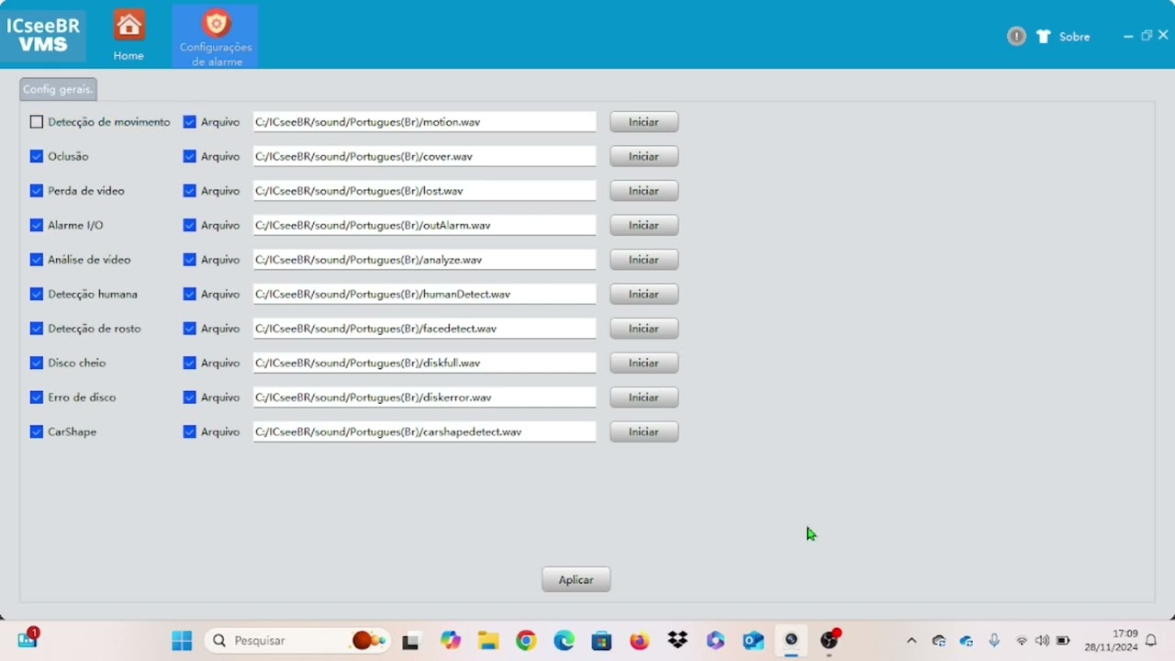Toggle Análise de vídeo checkbox
The image size is (1175, 661).
[37, 260]
